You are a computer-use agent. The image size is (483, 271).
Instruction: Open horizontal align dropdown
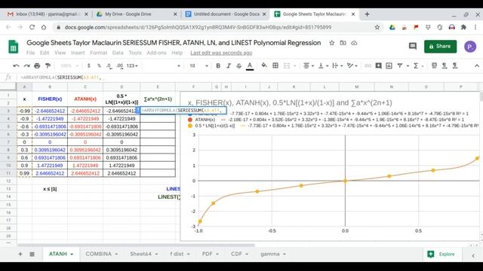pos(309,65)
